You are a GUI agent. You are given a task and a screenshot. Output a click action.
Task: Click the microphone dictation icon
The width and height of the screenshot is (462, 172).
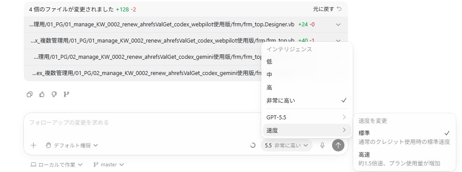pos(322,145)
